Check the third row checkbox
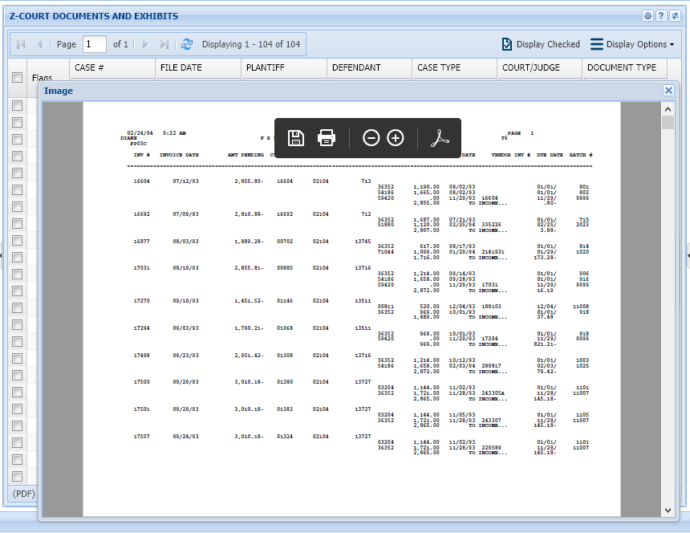 click(x=17, y=139)
